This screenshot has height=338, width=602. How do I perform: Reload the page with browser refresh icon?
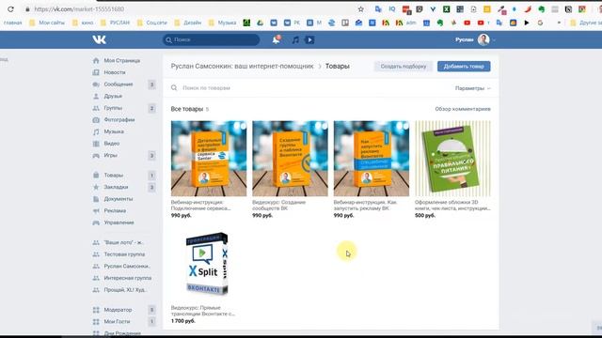pyautogui.click(x=10, y=8)
